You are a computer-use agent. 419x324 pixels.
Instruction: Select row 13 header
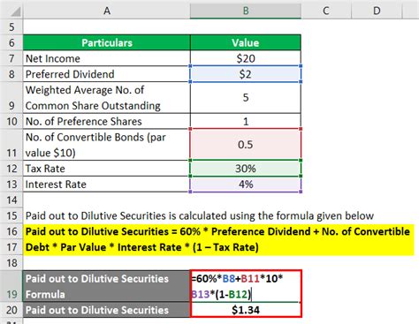[11, 185]
